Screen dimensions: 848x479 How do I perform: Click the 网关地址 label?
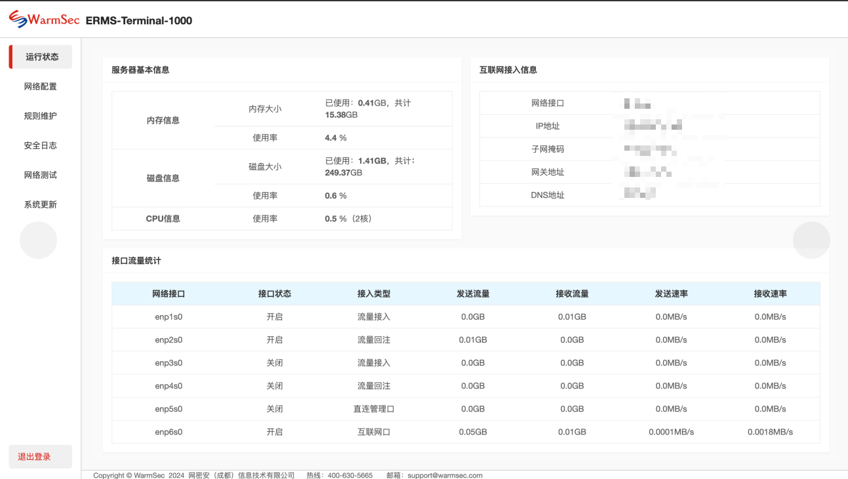click(x=548, y=172)
